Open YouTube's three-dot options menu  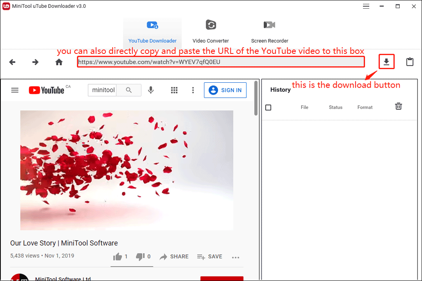click(193, 90)
